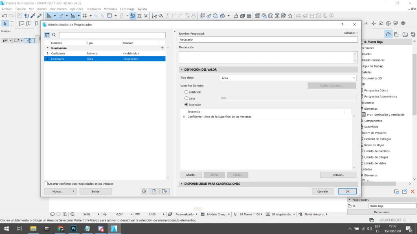Click the search magnifier icon in property manager
The height and width of the screenshot is (234, 417).
(x=54, y=35)
